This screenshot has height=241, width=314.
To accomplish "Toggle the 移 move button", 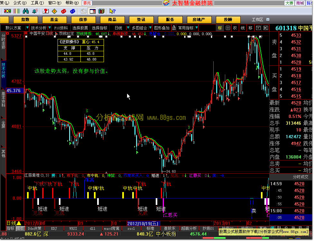I will 250,28.
